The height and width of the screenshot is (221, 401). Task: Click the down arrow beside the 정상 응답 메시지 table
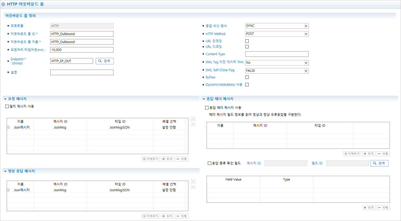pyautogui.click(x=193, y=187)
